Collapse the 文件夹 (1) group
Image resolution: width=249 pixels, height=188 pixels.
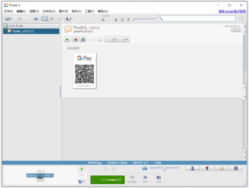click(6, 26)
